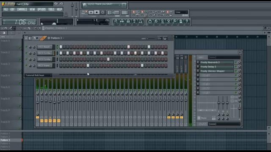271x152 pixels.
Task: Click the question mark help icon
Action: pos(187,22)
